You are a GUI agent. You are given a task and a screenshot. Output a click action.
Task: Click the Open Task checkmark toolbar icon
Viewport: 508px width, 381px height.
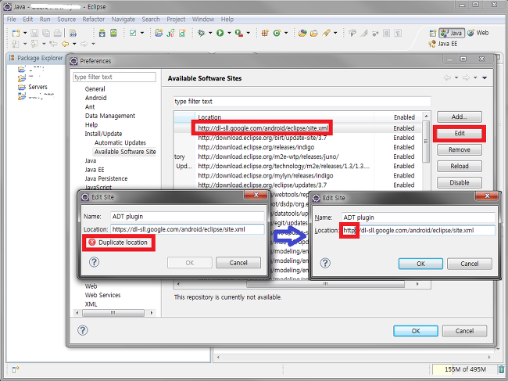pos(133,33)
